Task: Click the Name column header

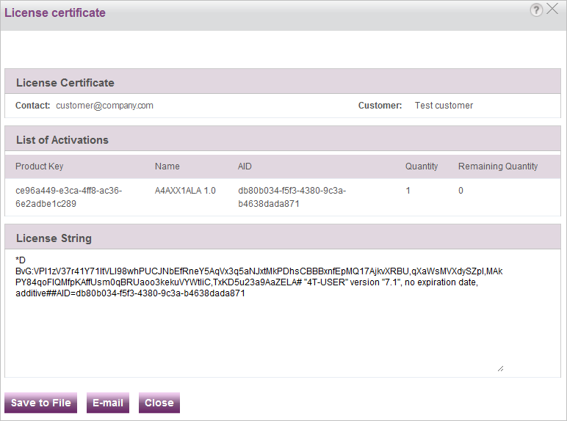Action: tap(167, 166)
